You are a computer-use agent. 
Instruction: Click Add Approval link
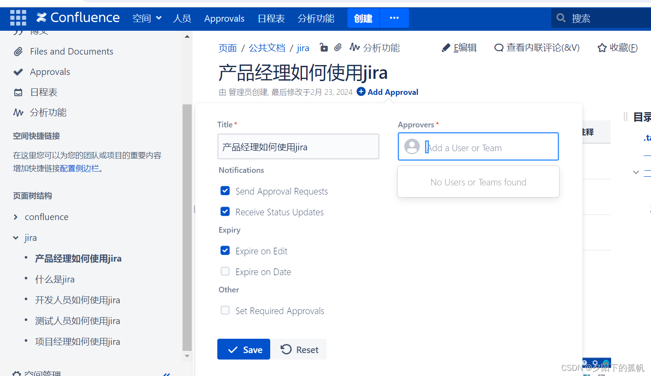coord(393,92)
